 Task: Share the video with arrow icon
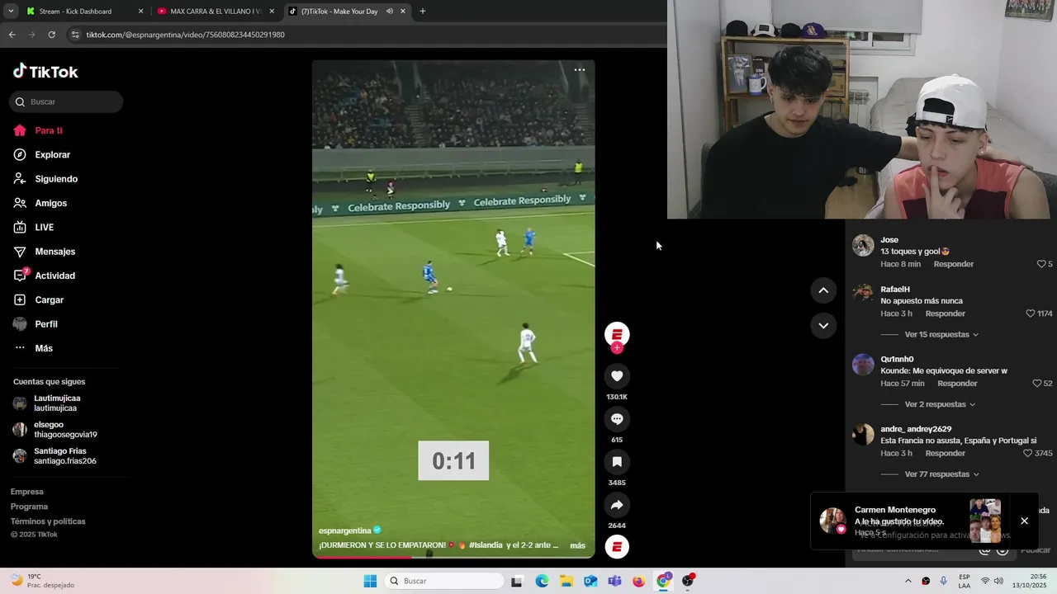[x=617, y=505]
